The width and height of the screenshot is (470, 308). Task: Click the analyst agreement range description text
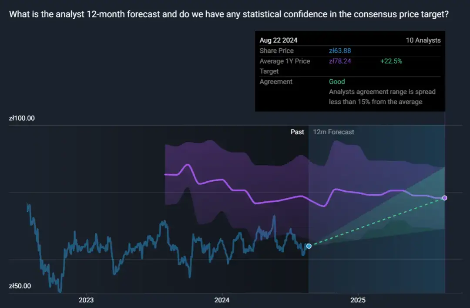coord(382,97)
